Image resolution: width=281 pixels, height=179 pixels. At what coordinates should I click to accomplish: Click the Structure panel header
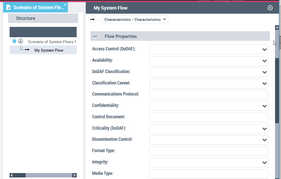tap(43, 18)
